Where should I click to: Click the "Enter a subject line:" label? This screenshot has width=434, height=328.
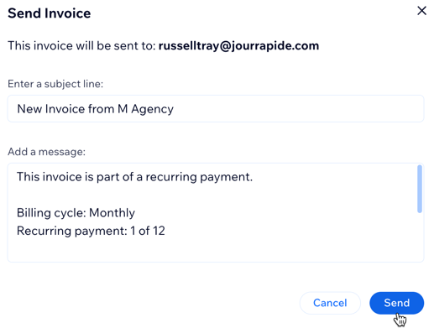(x=55, y=84)
